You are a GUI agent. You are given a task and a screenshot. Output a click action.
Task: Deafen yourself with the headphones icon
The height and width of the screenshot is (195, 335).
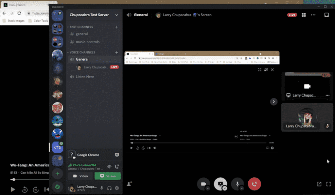110,188
